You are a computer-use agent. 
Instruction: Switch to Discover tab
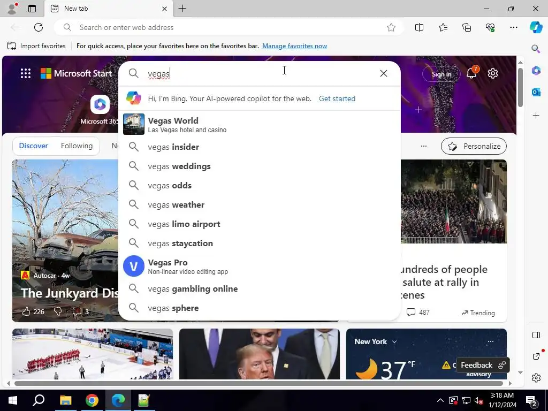(33, 146)
